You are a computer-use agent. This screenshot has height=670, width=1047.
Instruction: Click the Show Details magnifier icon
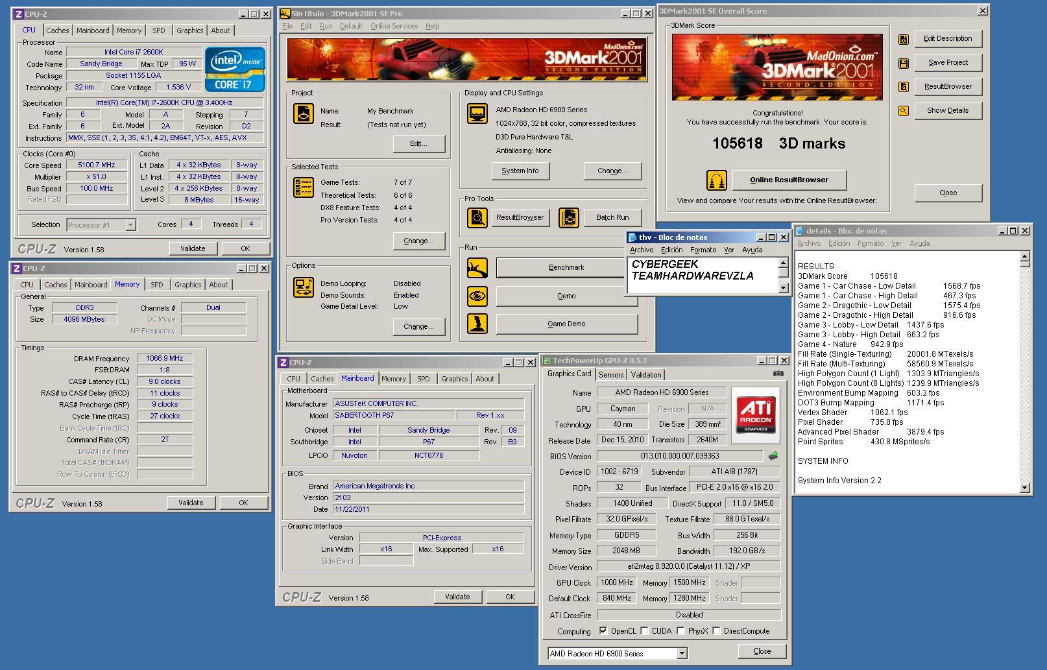pyautogui.click(x=903, y=111)
